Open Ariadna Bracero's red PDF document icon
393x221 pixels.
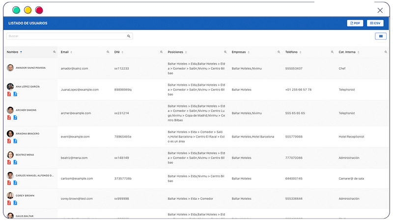click(9, 141)
